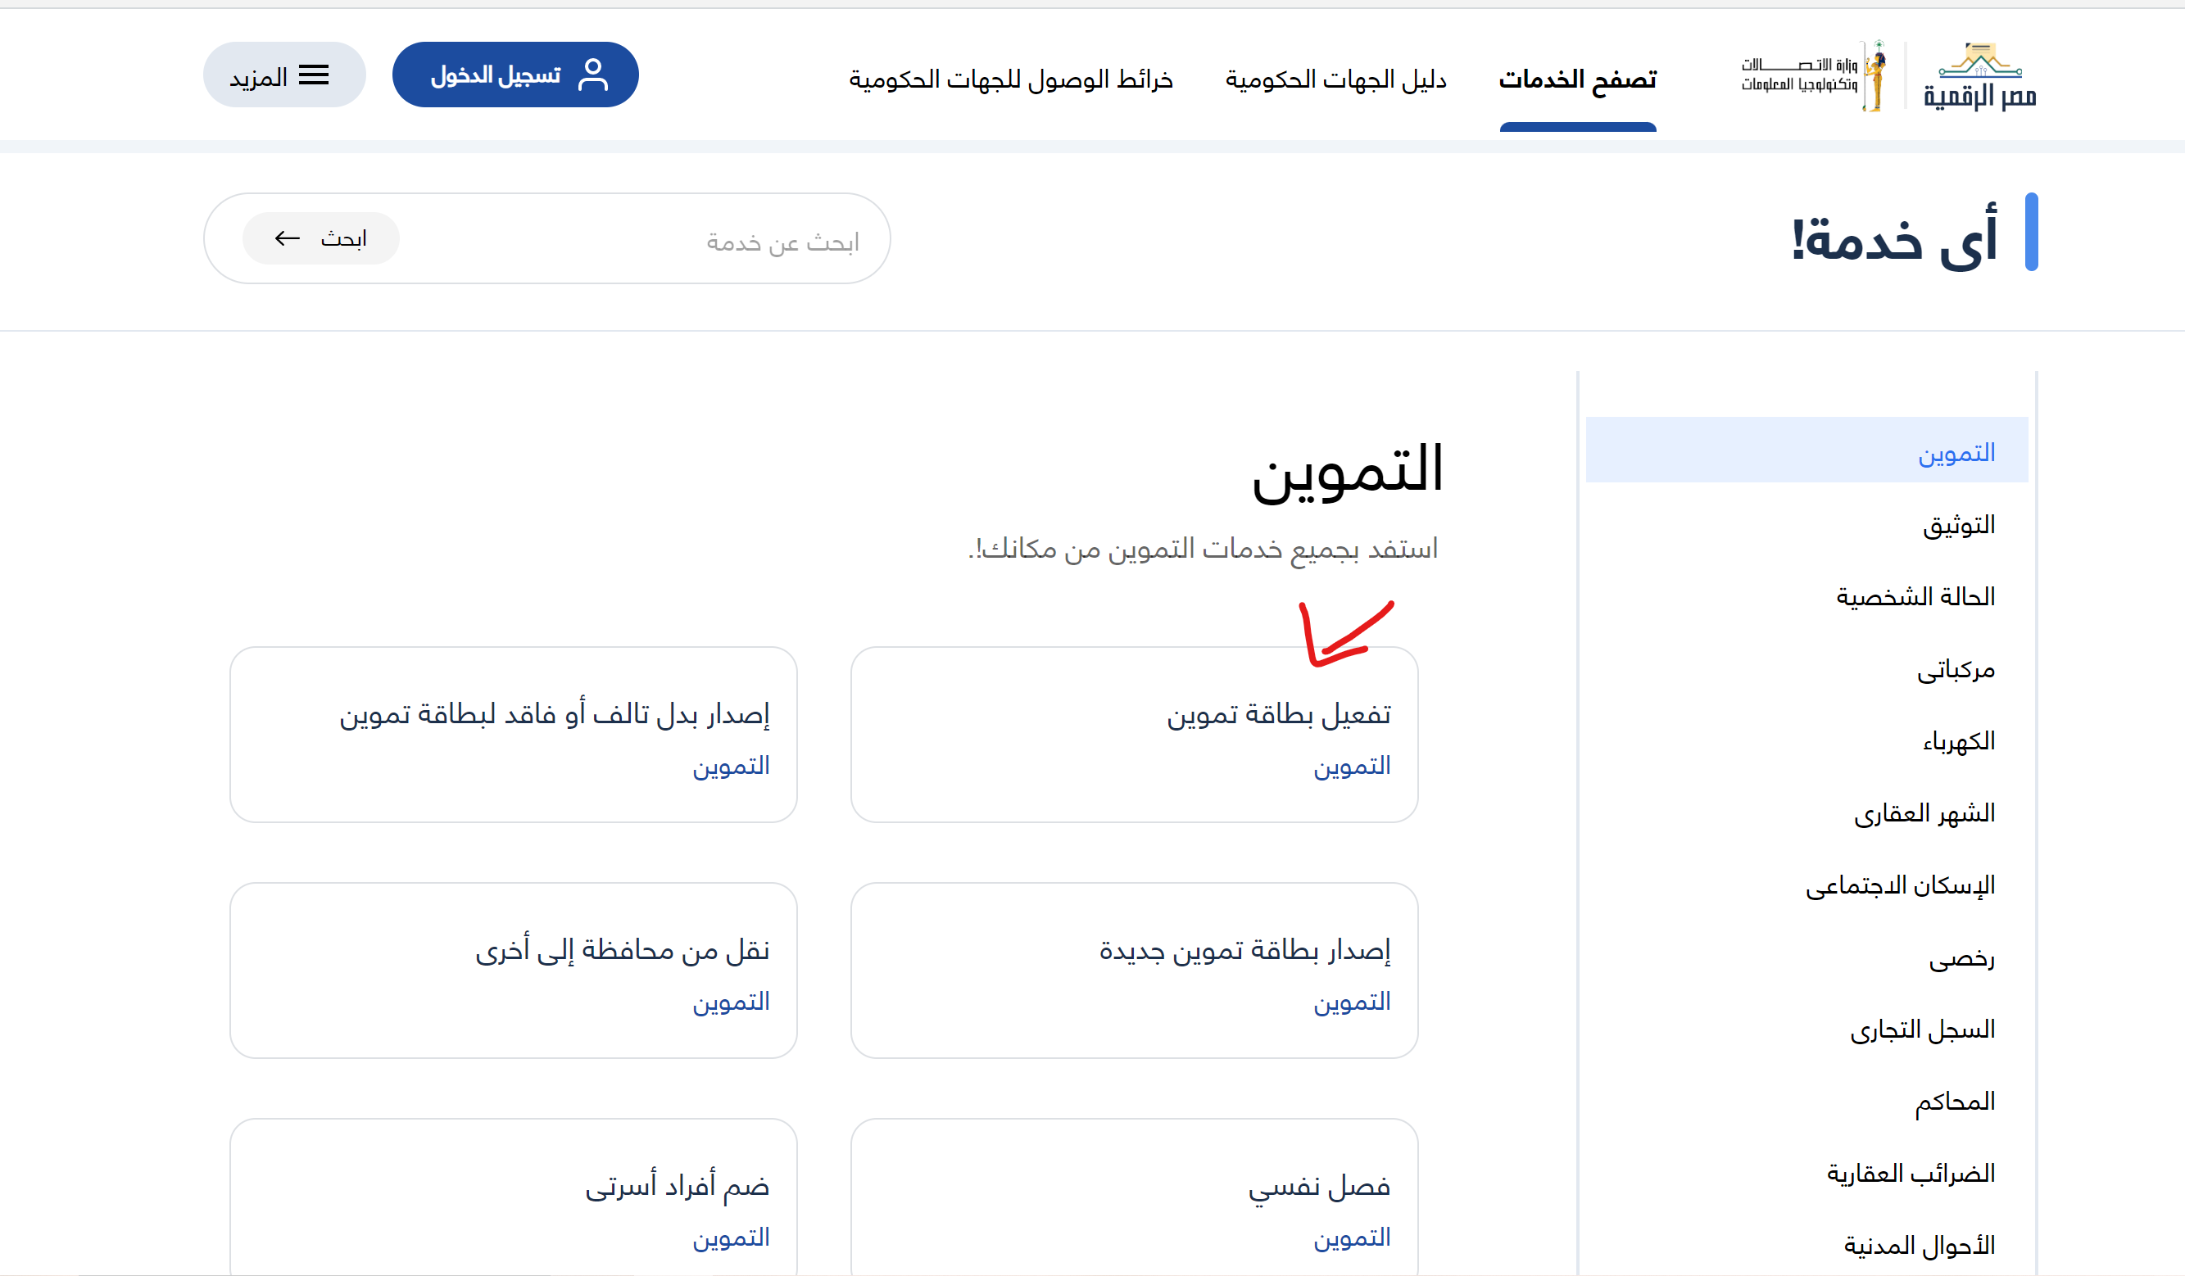The image size is (2185, 1276).
Task: Click the ابحث search button
Action: point(321,238)
